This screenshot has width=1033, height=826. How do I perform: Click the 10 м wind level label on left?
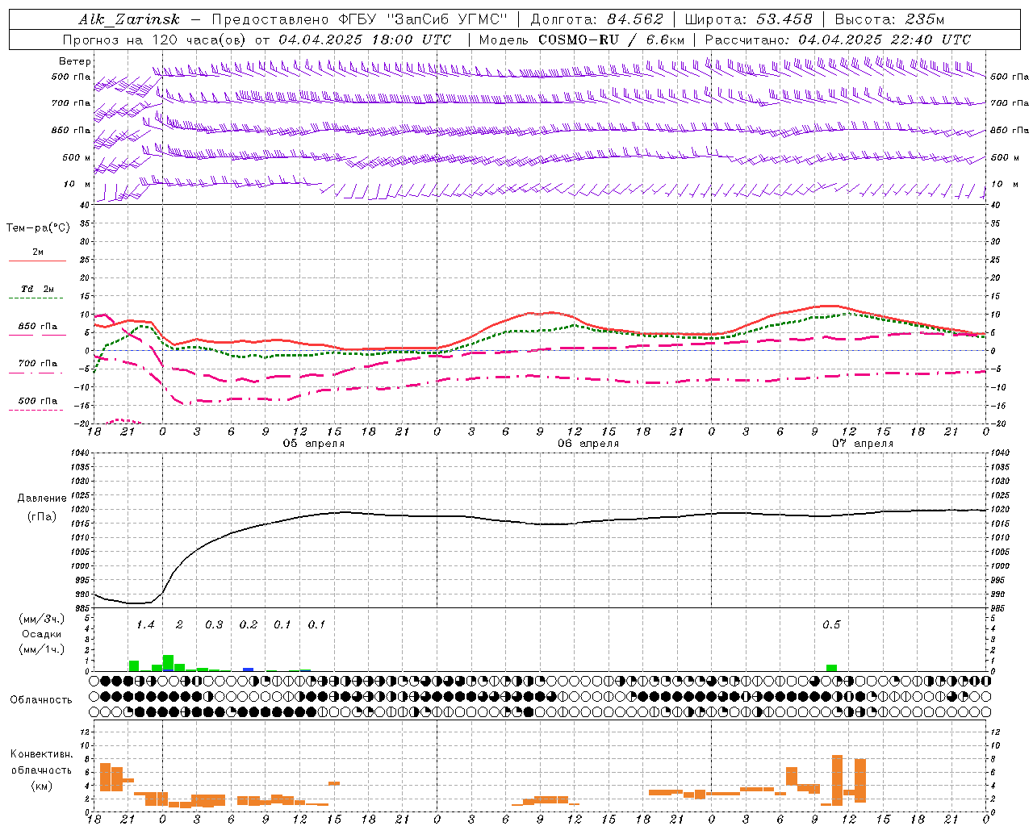77,185
